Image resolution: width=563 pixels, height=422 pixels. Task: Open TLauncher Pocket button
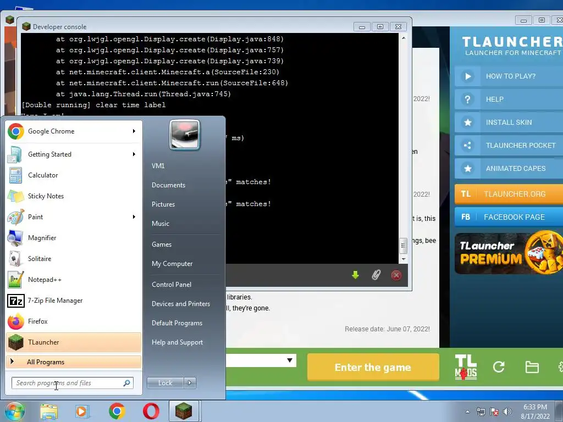509,145
